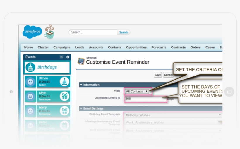Open the Events settings gear
Image resolution: width=240 pixels, height=149 pixels.
(68, 57)
